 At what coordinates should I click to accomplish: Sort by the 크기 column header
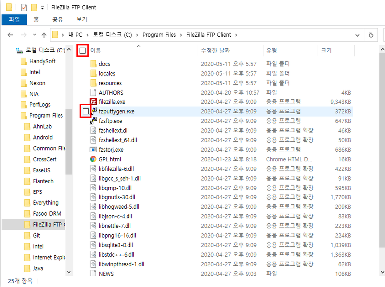point(326,51)
